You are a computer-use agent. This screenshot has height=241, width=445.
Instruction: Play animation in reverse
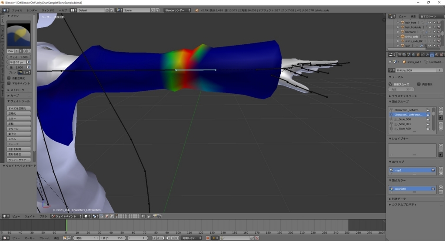click(x=163, y=238)
